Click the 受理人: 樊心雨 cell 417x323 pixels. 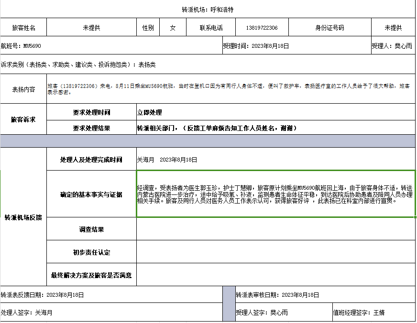tap(392, 46)
